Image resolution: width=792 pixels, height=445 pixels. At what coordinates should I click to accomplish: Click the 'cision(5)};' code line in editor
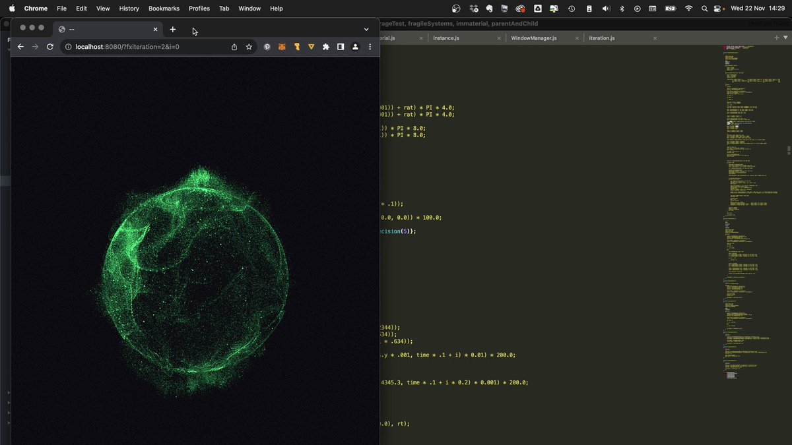point(398,231)
